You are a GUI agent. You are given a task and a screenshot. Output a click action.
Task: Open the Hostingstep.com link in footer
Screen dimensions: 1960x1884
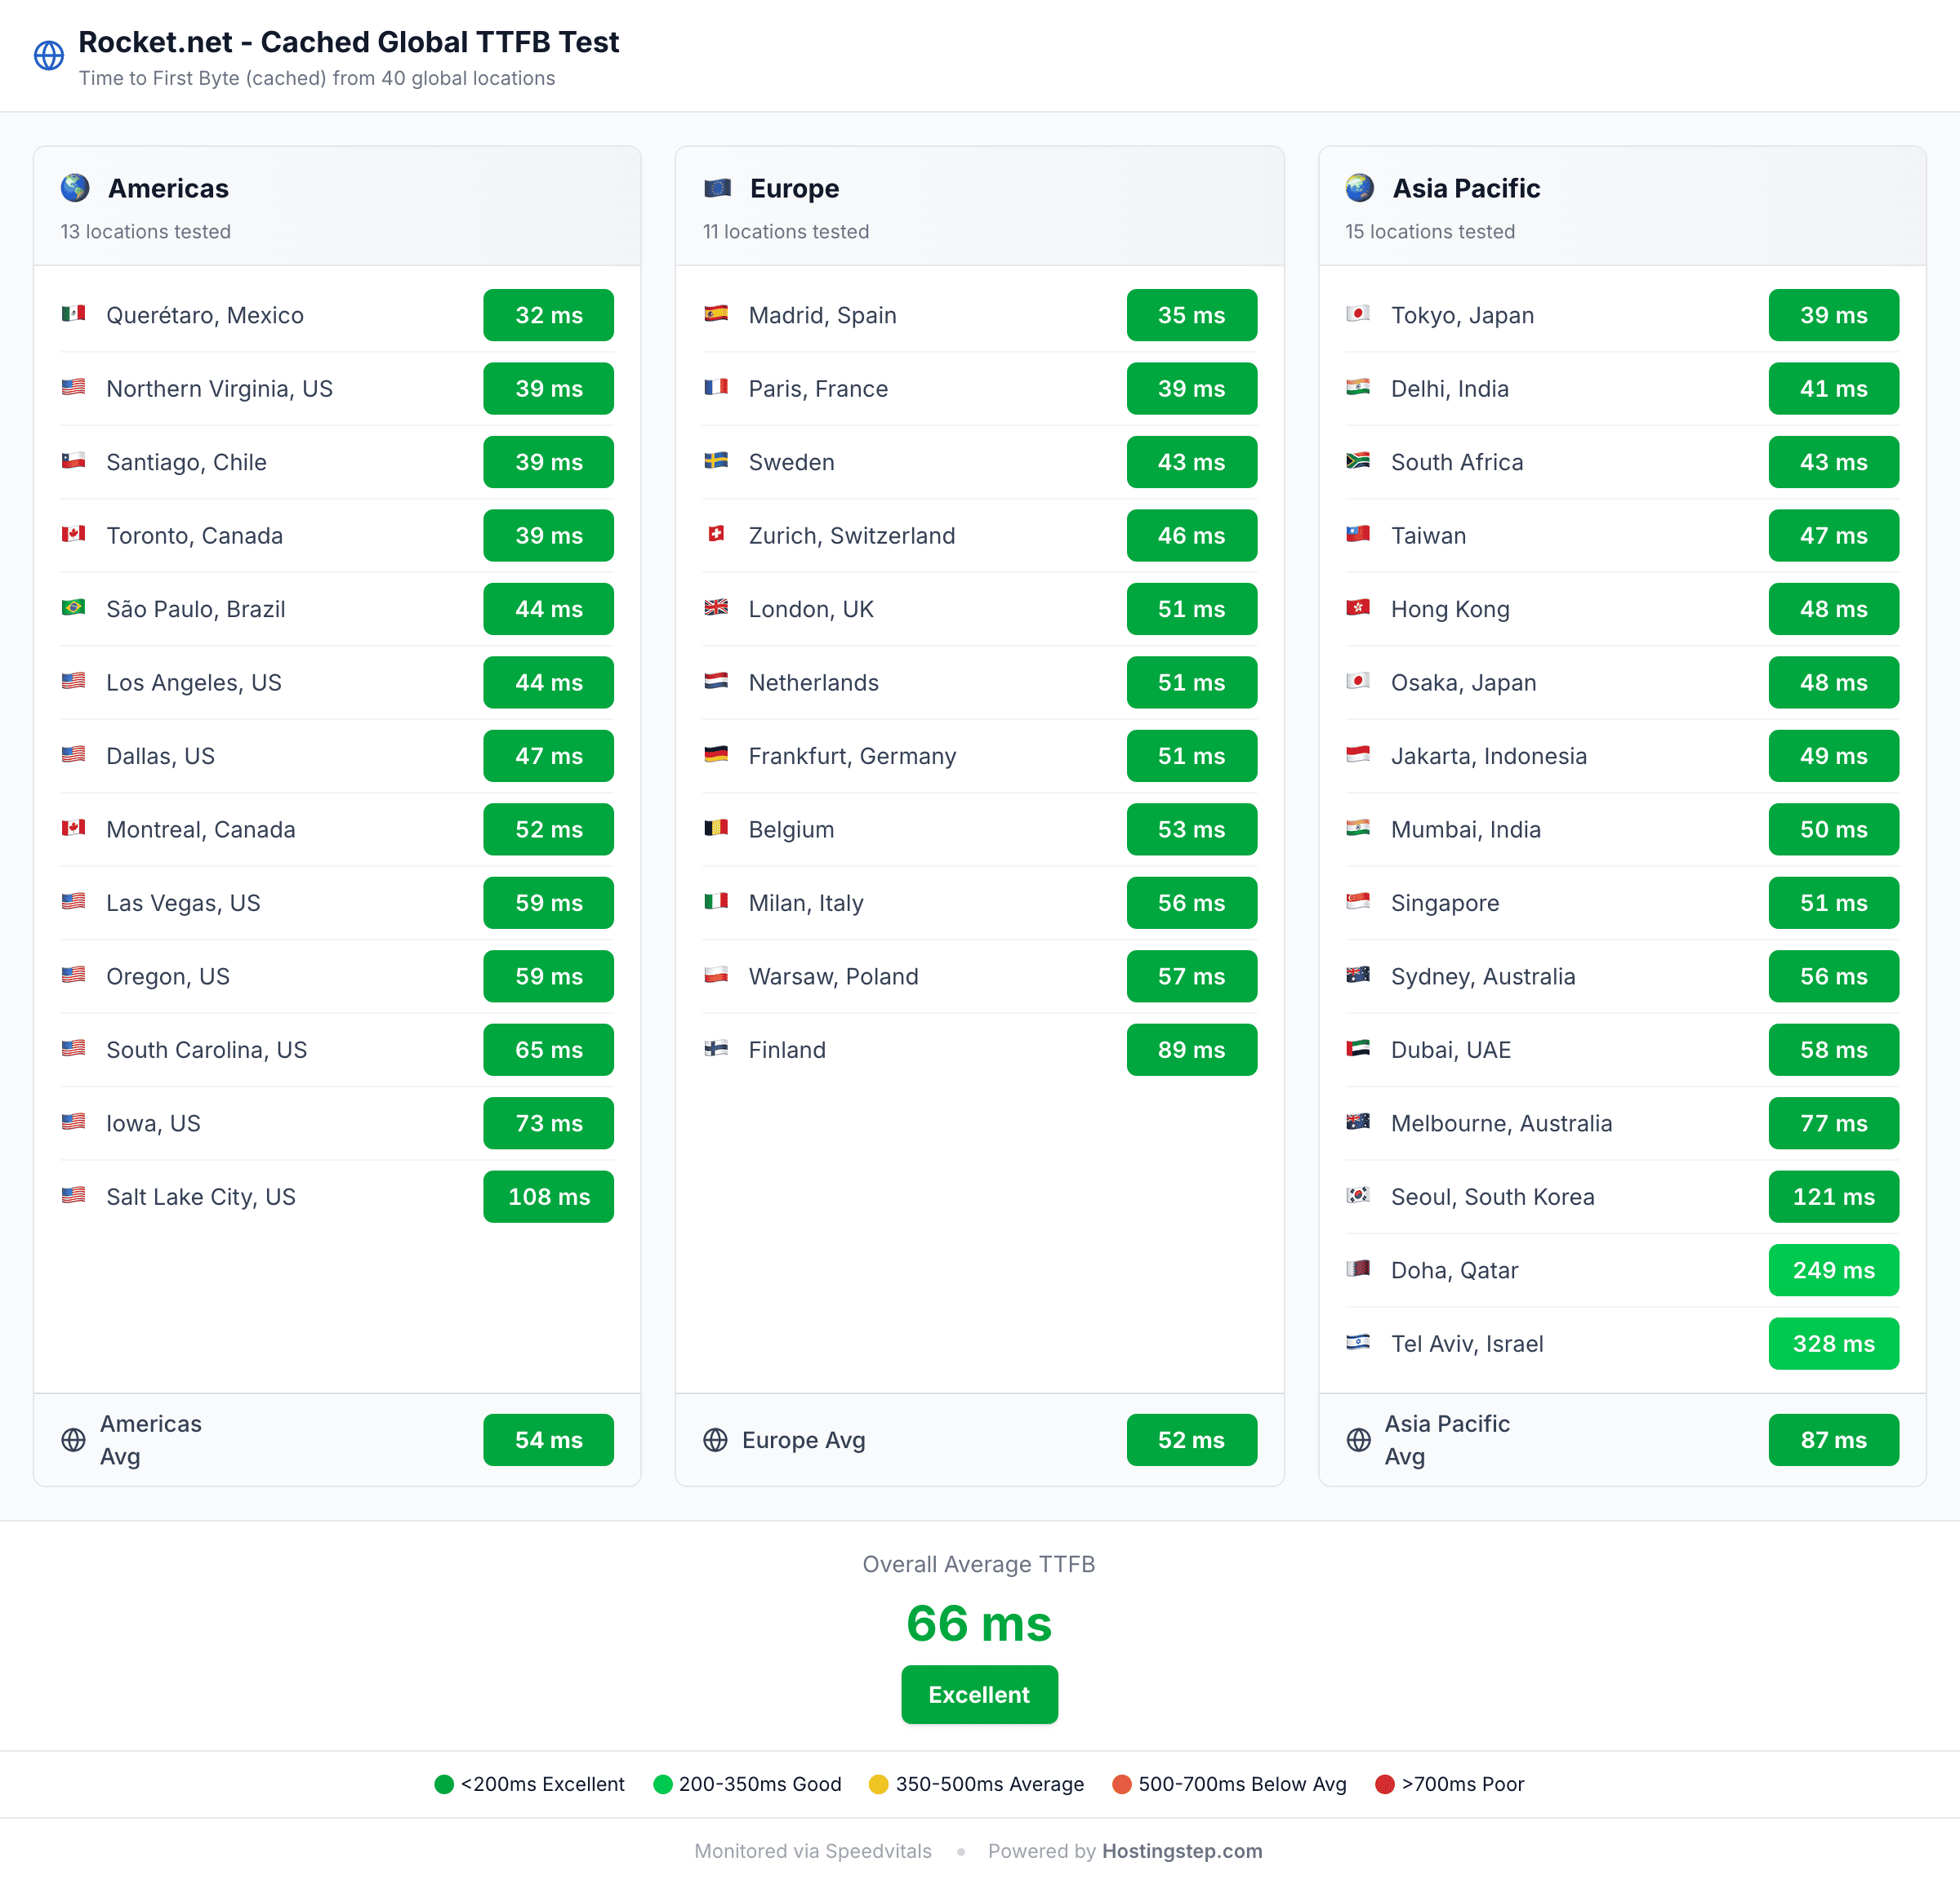pyautogui.click(x=1182, y=1851)
